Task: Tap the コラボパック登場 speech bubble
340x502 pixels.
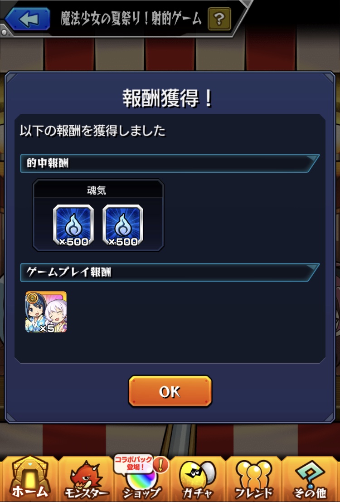Action: click(x=133, y=463)
